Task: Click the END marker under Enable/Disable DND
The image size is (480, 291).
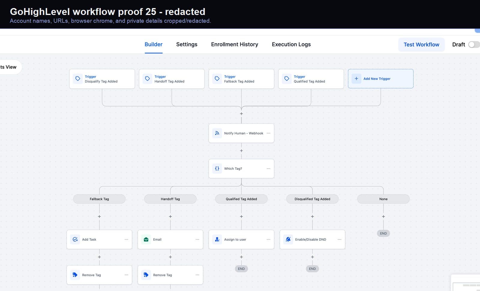Action: click(x=312, y=269)
